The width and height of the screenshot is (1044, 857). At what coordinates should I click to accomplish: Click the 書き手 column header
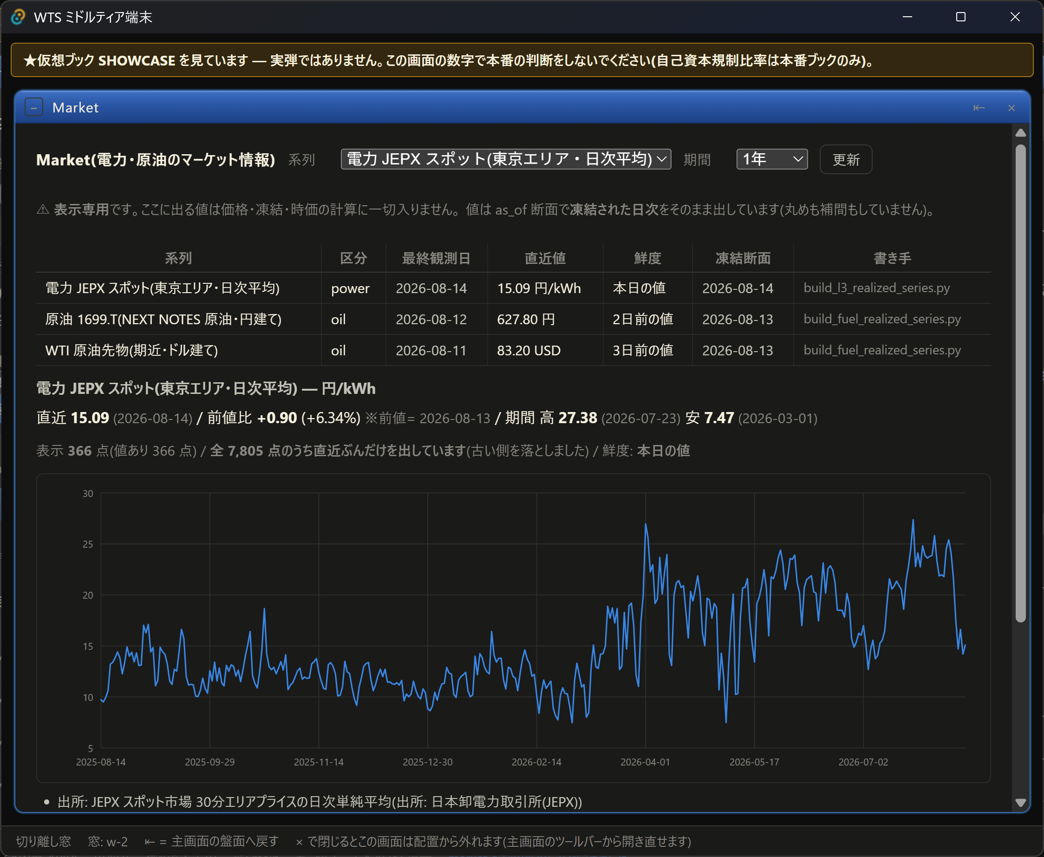[892, 258]
